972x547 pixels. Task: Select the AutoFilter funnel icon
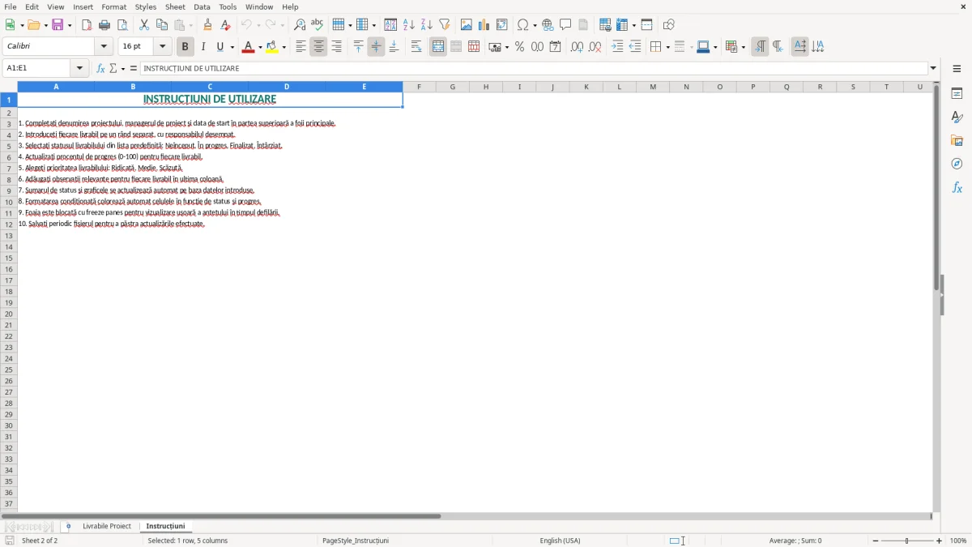[444, 24]
